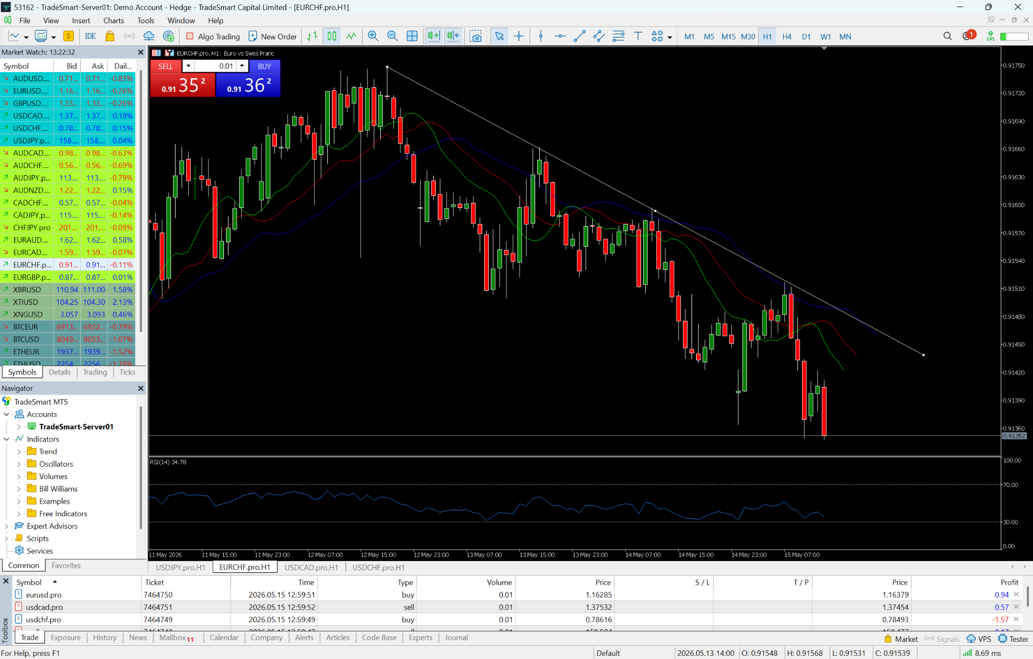Switch chart timeframe to MN

click(845, 36)
